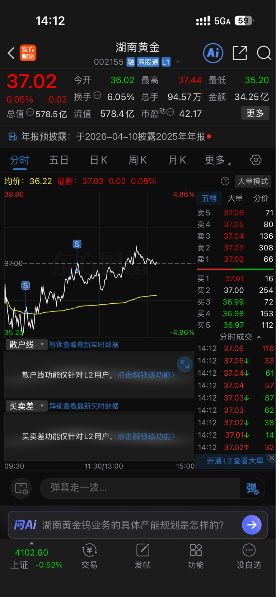Tap the battery indicator in status bar
This screenshot has height=597, width=276.
pos(244,21)
